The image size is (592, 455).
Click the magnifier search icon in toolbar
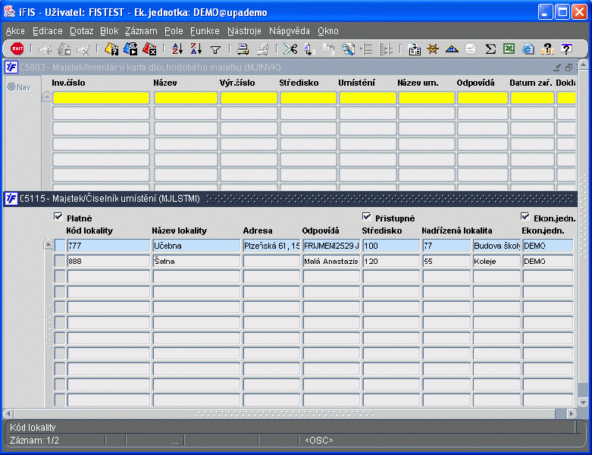tap(348, 49)
